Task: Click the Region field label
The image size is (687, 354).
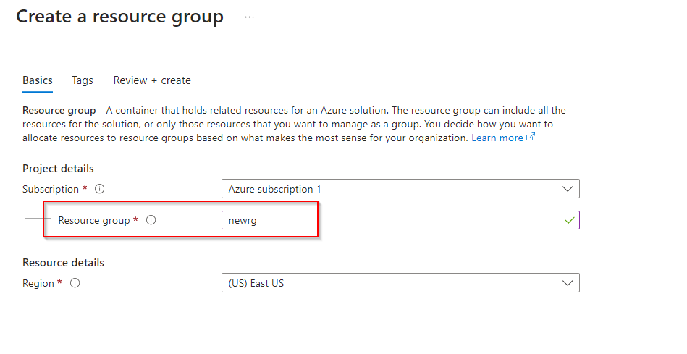Action: pos(38,283)
